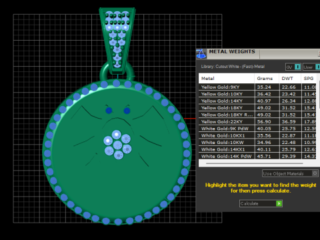Screen dimensions: 320x240
Task: Select the Yellow Gold:18KY R… row
Action: click(x=257, y=115)
